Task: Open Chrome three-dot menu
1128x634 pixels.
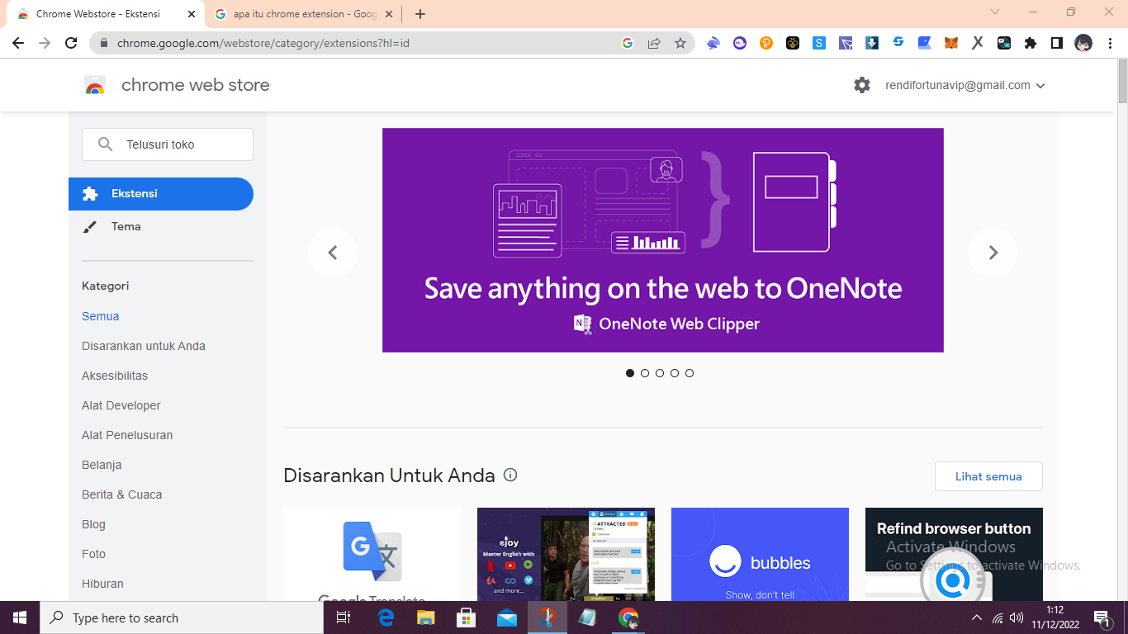Action: (1111, 43)
